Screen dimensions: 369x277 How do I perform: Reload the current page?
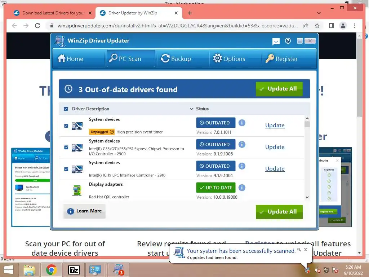pos(37,26)
